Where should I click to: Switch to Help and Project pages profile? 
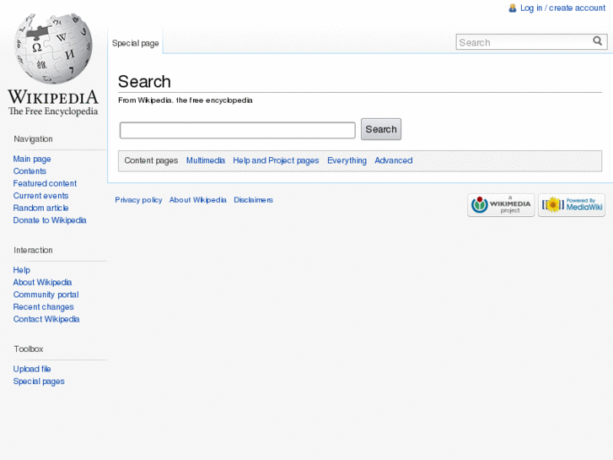pyautogui.click(x=276, y=160)
